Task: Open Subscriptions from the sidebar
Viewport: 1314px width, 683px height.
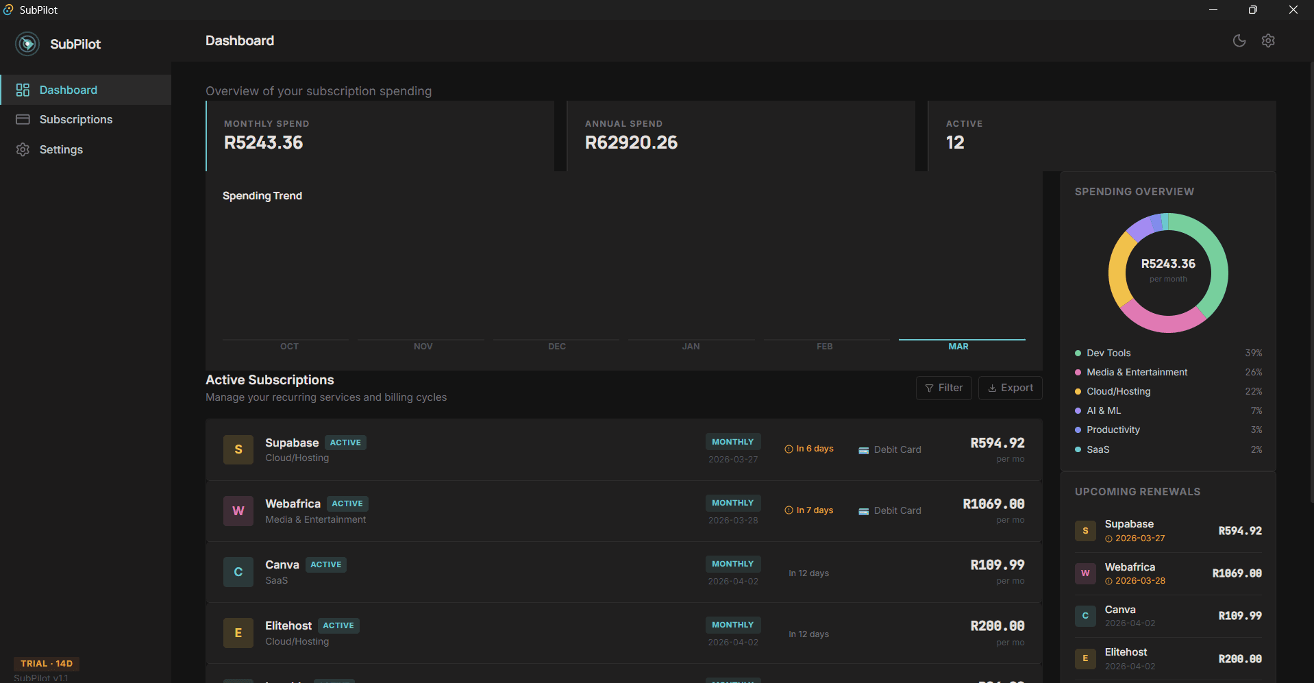Action: point(76,119)
